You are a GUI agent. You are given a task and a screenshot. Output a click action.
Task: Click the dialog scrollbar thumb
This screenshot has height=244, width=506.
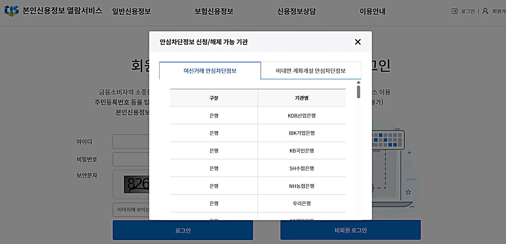[x=358, y=92]
